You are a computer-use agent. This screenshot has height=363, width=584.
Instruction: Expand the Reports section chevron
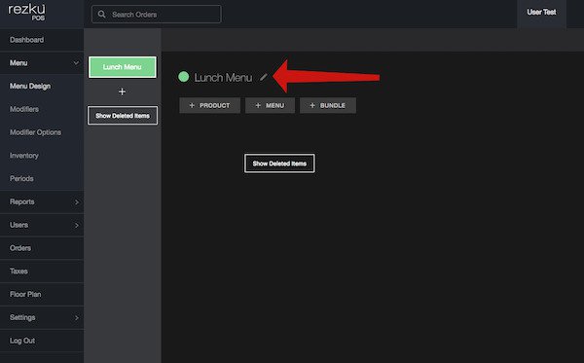76,201
